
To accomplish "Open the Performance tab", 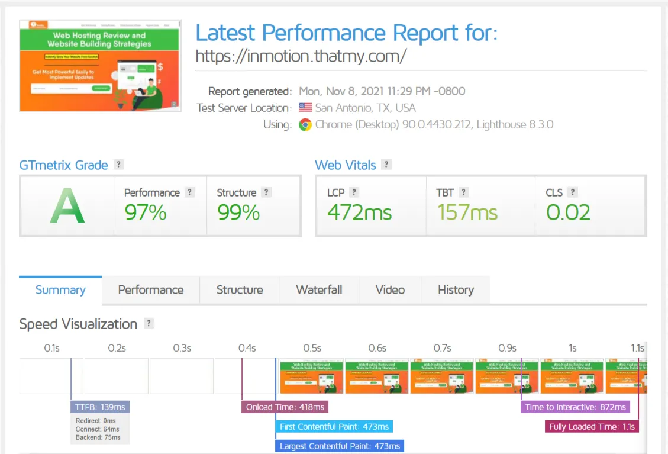I will (x=150, y=290).
